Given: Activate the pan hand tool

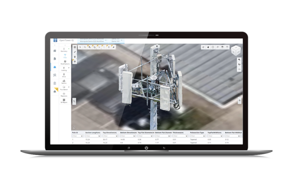Looking at the screenshot, I should pyautogui.click(x=208, y=47).
